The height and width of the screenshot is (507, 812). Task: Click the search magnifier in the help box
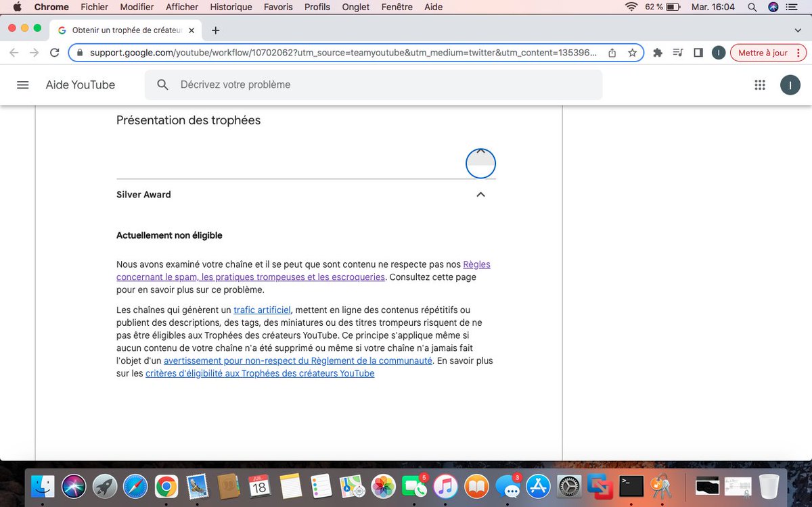pos(162,85)
